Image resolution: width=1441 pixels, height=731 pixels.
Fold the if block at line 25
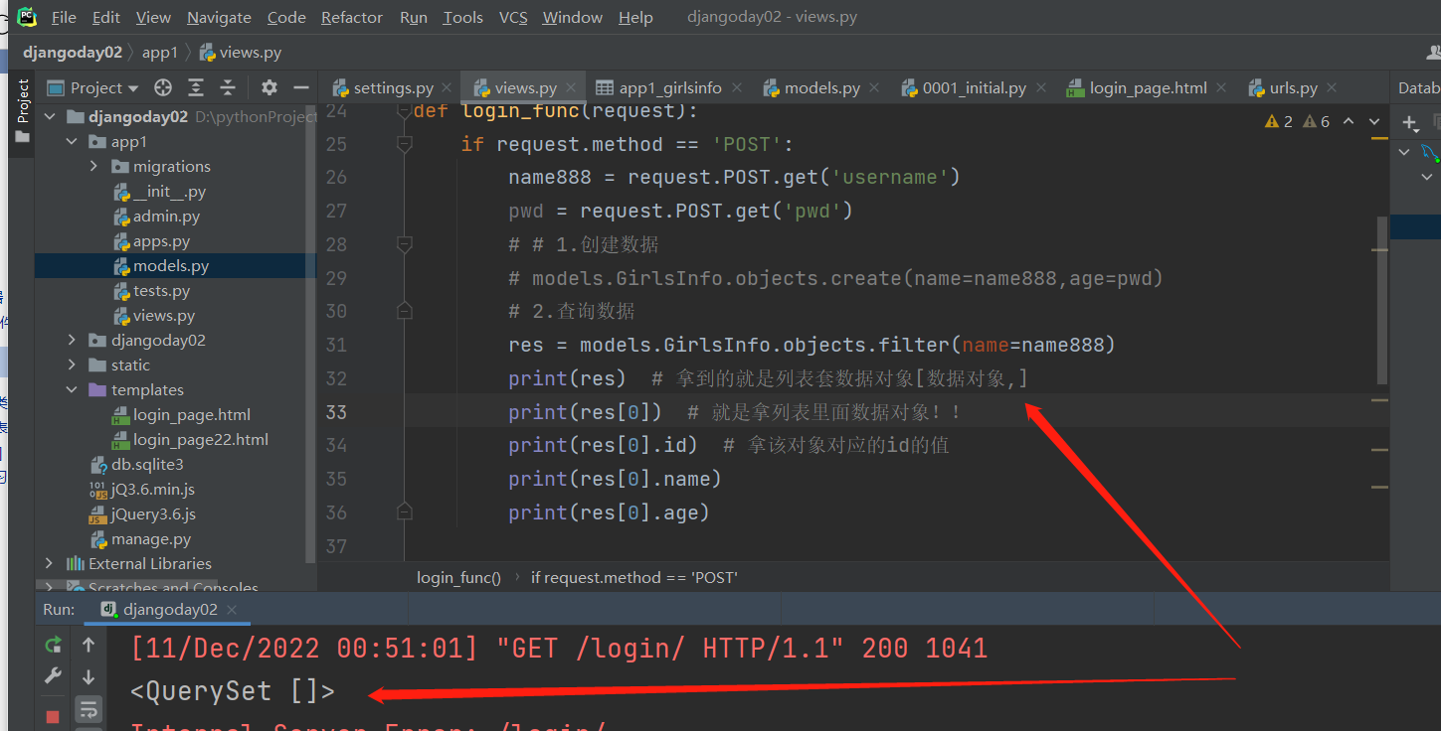[x=404, y=144]
